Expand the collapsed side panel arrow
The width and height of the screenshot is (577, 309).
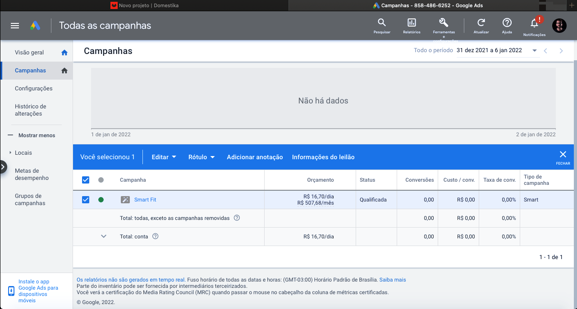[3, 167]
